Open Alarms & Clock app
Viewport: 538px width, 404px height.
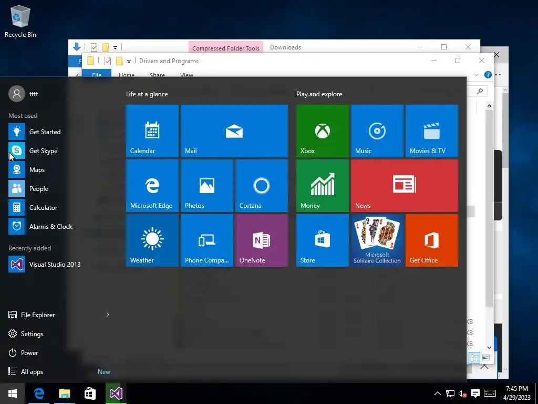(58, 226)
